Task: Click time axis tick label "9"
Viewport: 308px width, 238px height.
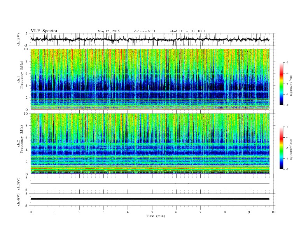Action: tap(249, 212)
